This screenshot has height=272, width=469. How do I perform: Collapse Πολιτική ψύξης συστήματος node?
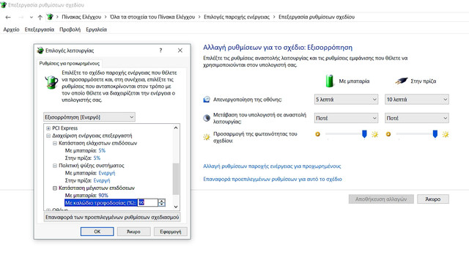[55, 166]
